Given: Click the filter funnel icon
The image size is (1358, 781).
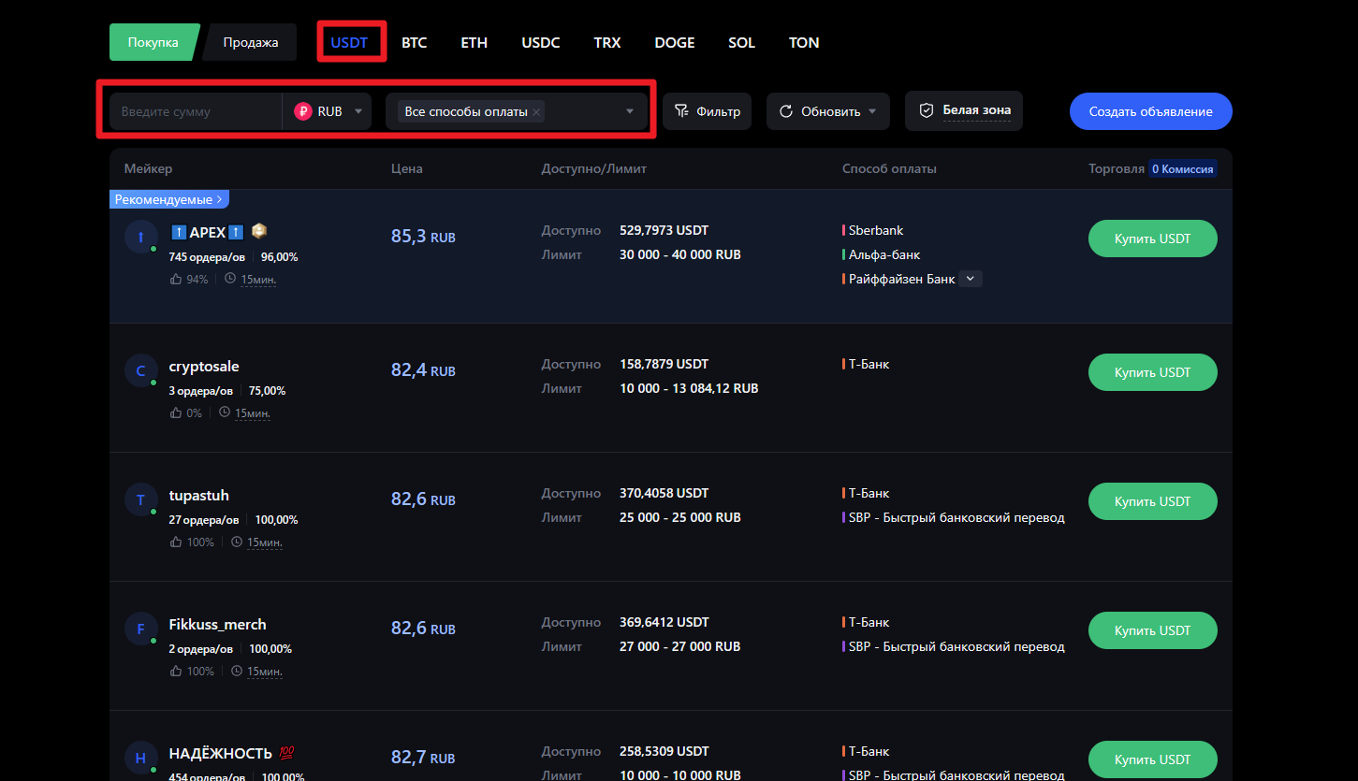Looking at the screenshot, I should pos(681,111).
